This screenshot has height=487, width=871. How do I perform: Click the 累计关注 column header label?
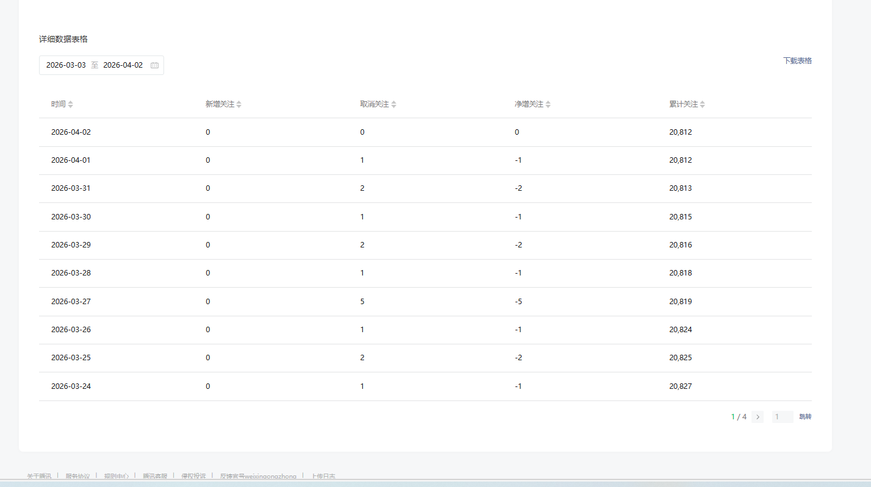(x=683, y=105)
